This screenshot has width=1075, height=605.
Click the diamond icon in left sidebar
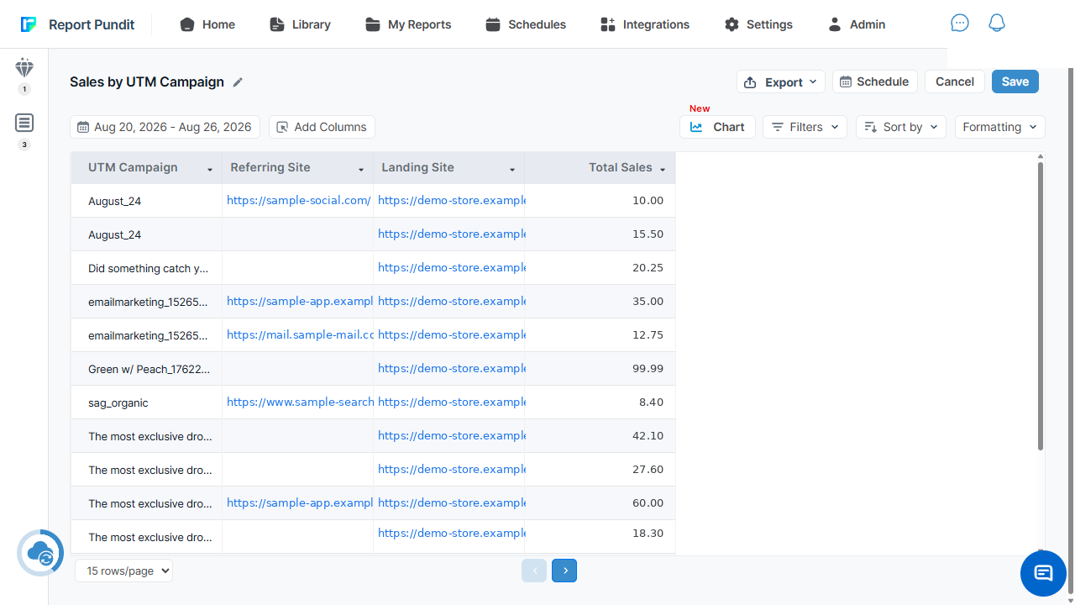(24, 68)
